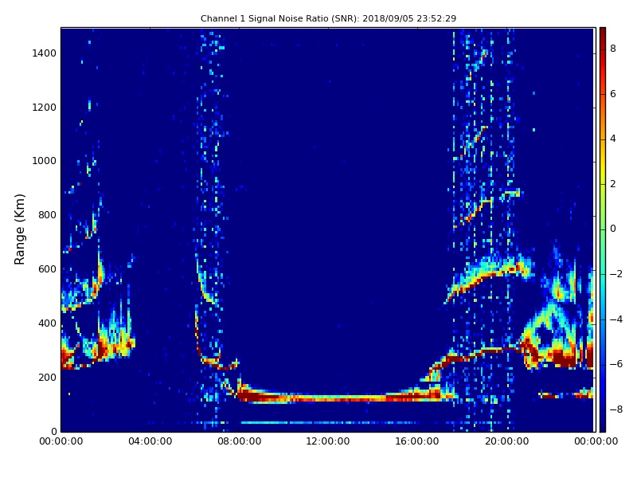The image size is (637, 478).
Task: Click the colorbar label −2
Action: [616, 274]
